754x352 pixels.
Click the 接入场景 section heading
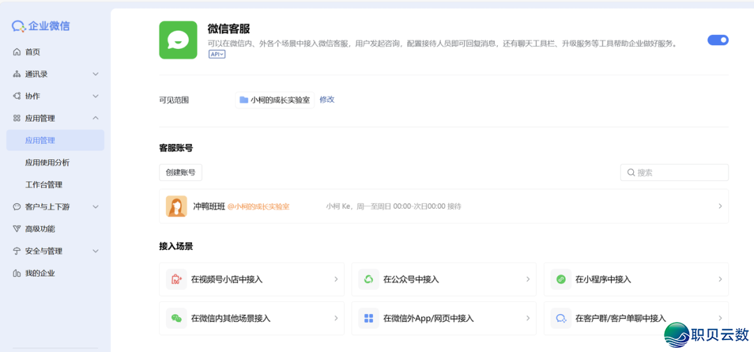point(176,247)
